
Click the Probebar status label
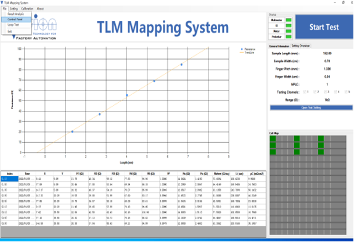pos(276,37)
